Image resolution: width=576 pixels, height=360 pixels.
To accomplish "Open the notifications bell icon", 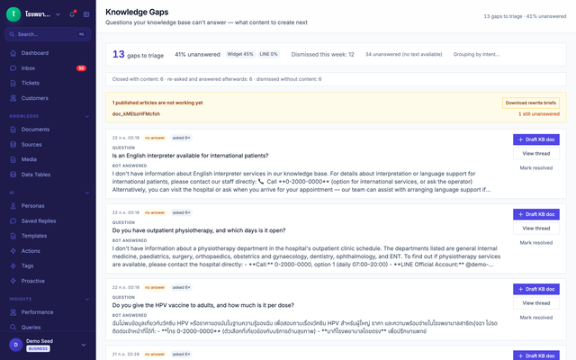I will pos(72,14).
